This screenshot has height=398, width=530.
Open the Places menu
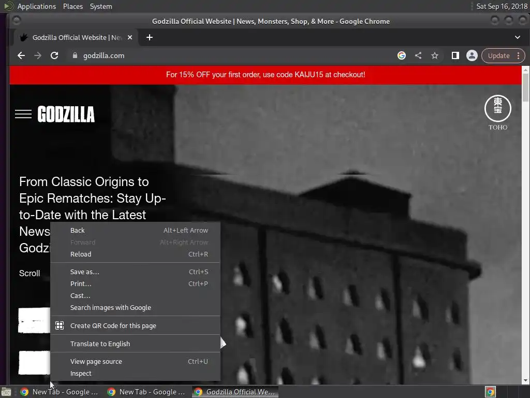73,6
